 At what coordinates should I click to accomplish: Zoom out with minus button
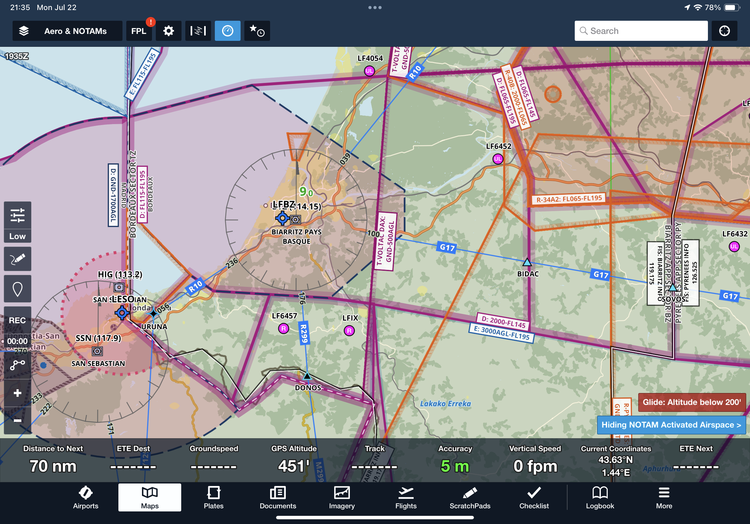pos(18,420)
